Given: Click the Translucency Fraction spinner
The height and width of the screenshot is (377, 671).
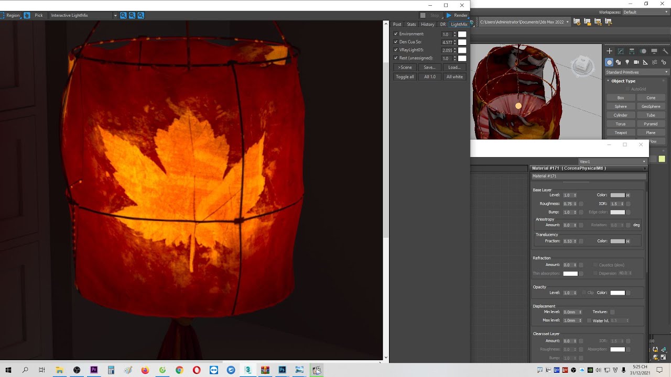Looking at the screenshot, I should [575, 241].
